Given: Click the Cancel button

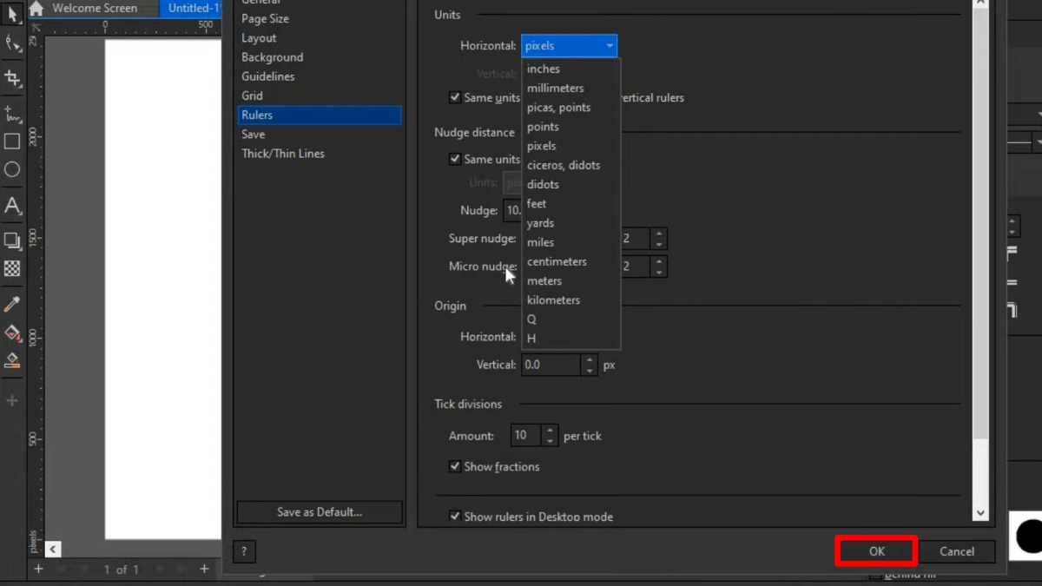Looking at the screenshot, I should 956,551.
